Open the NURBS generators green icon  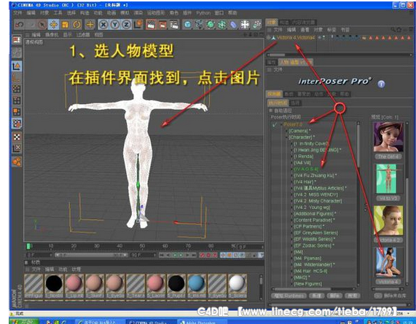click(x=211, y=25)
